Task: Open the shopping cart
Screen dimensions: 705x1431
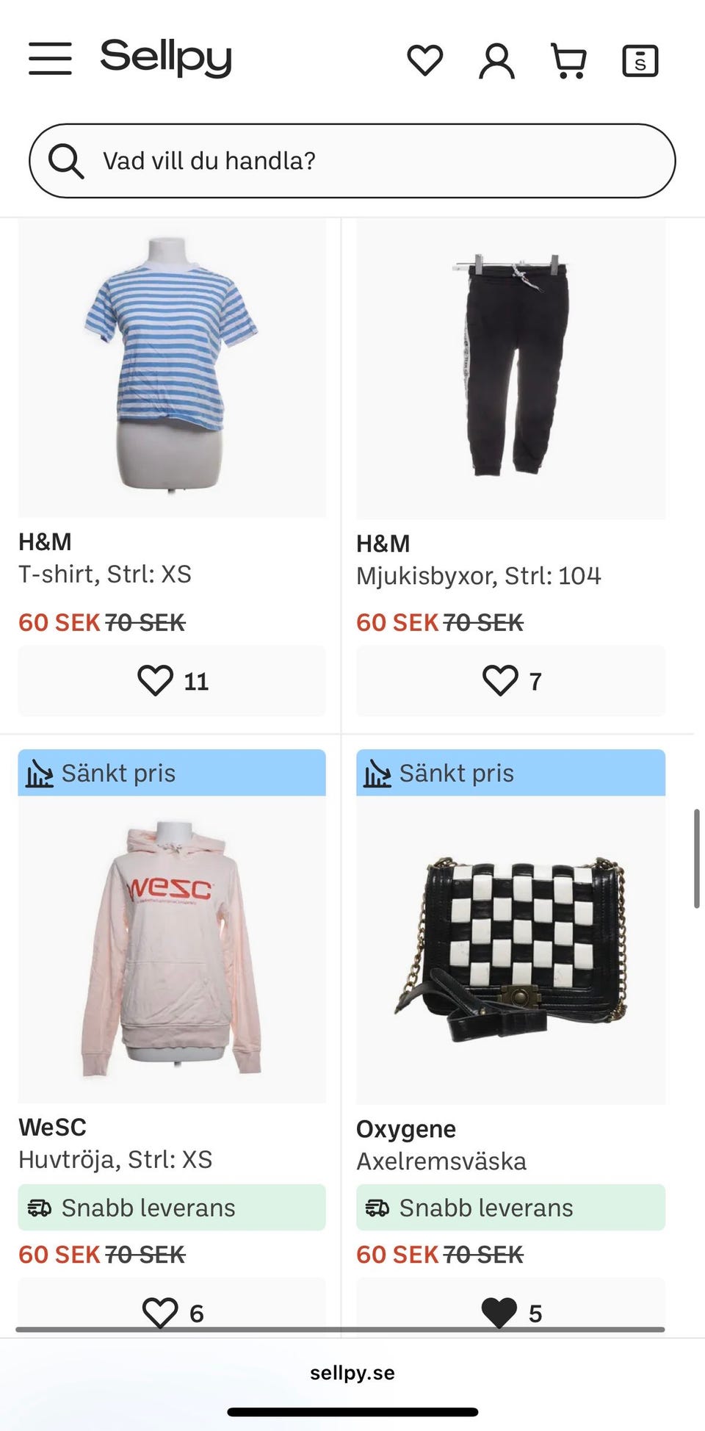Action: pyautogui.click(x=569, y=60)
